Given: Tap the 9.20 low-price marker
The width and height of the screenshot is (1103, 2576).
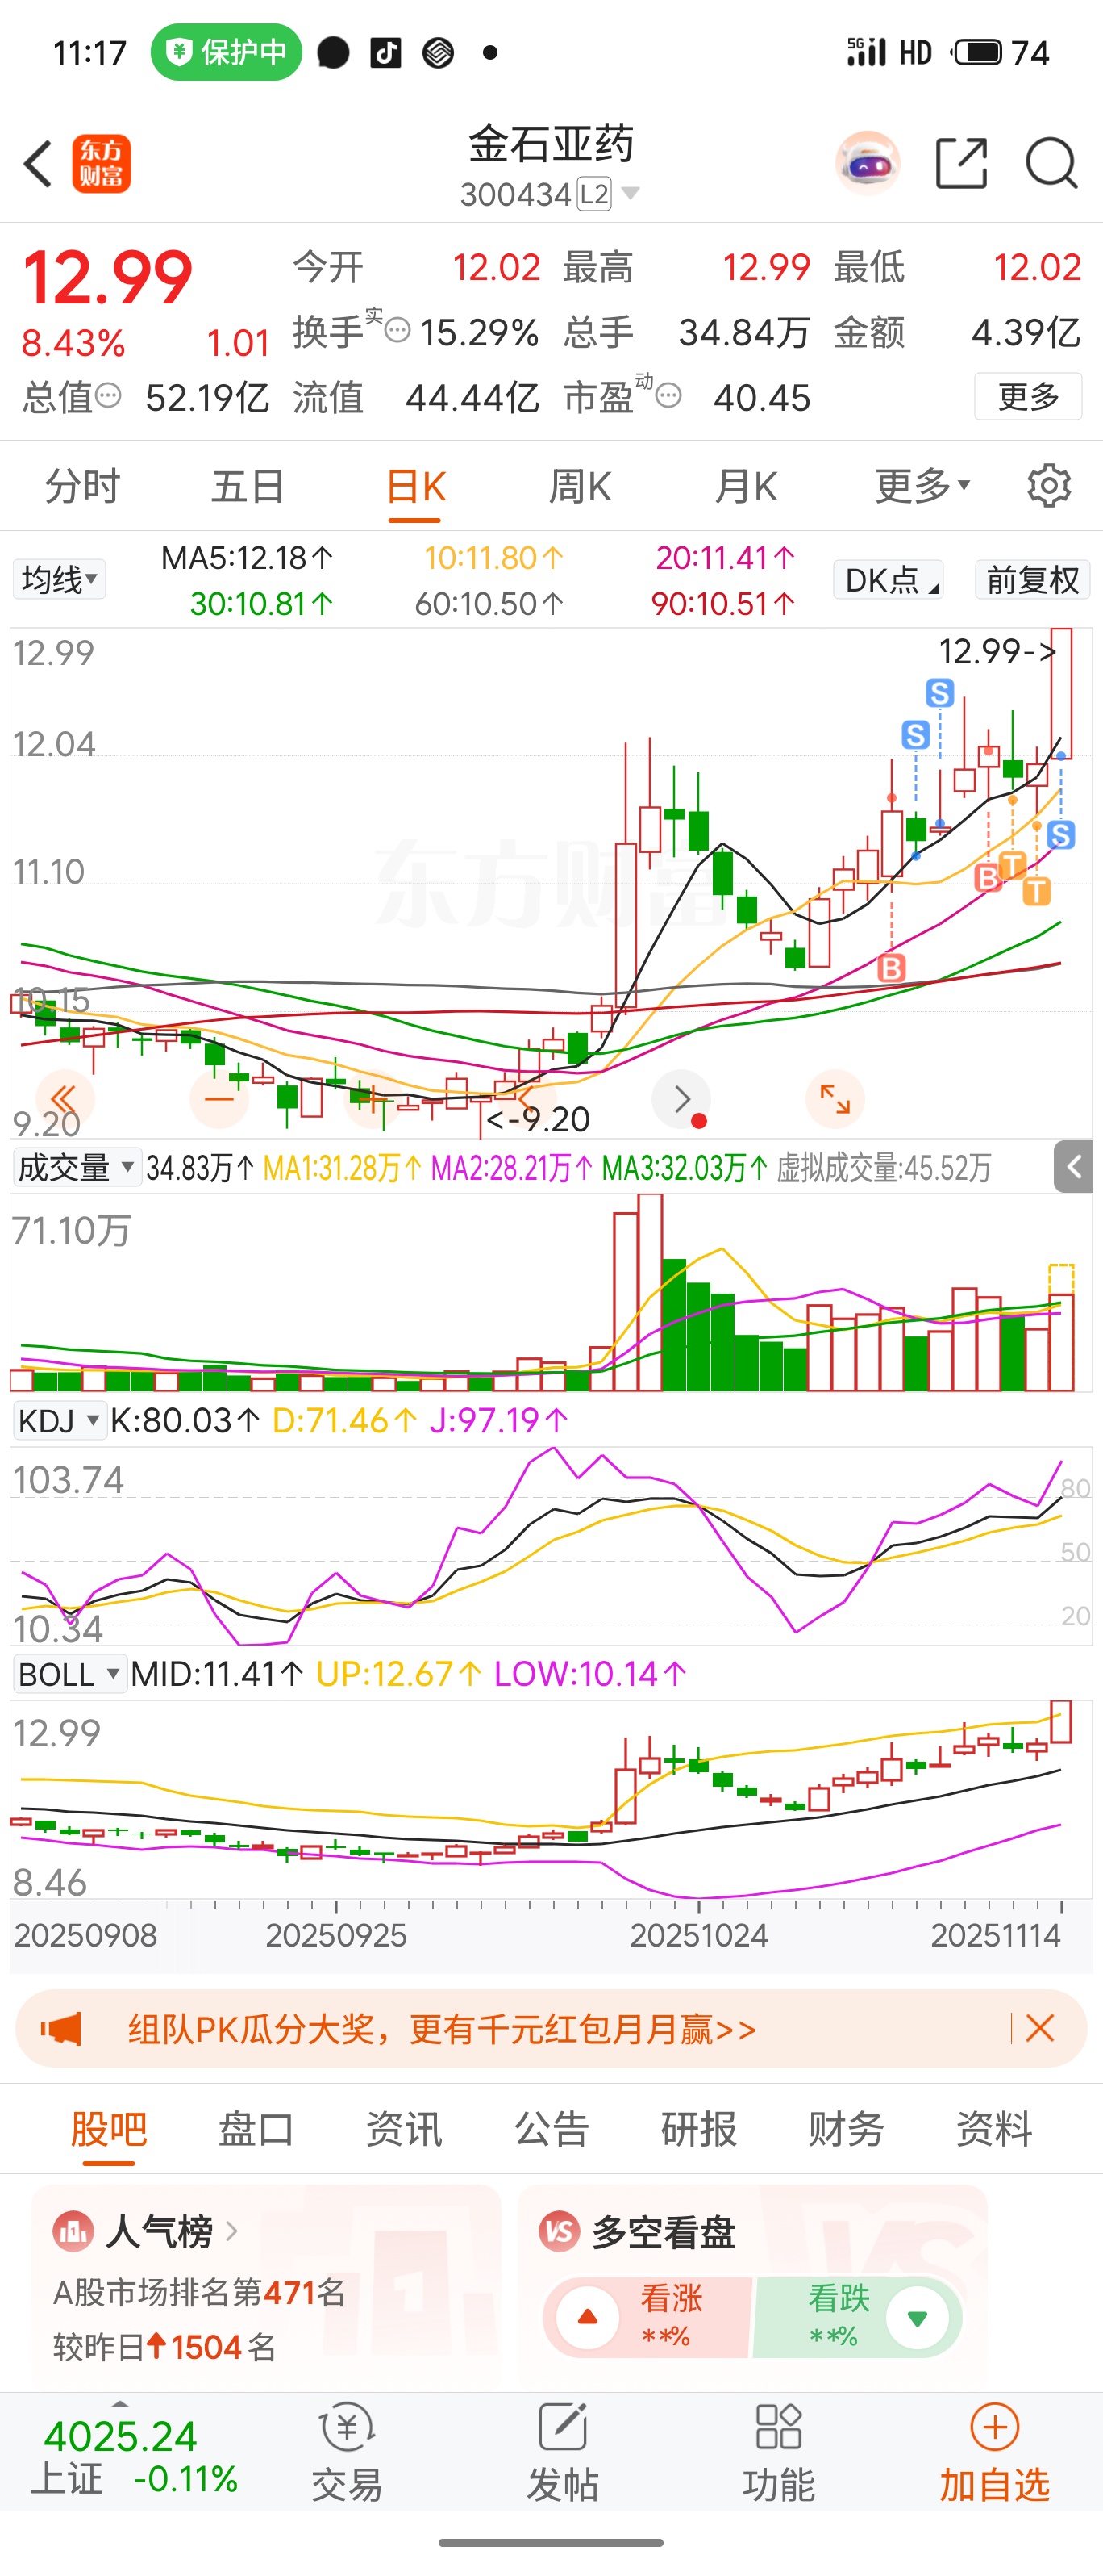Looking at the screenshot, I should coord(538,1118).
